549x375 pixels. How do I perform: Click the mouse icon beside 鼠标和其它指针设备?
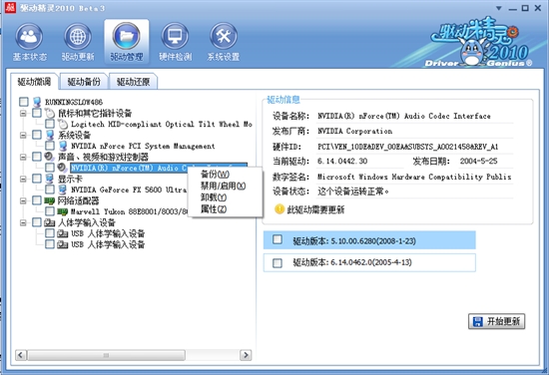[x=50, y=113]
